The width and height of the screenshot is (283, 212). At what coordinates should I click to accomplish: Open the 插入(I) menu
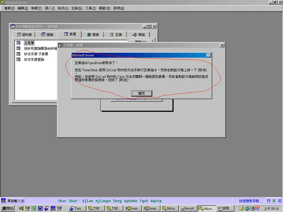(x=50, y=8)
